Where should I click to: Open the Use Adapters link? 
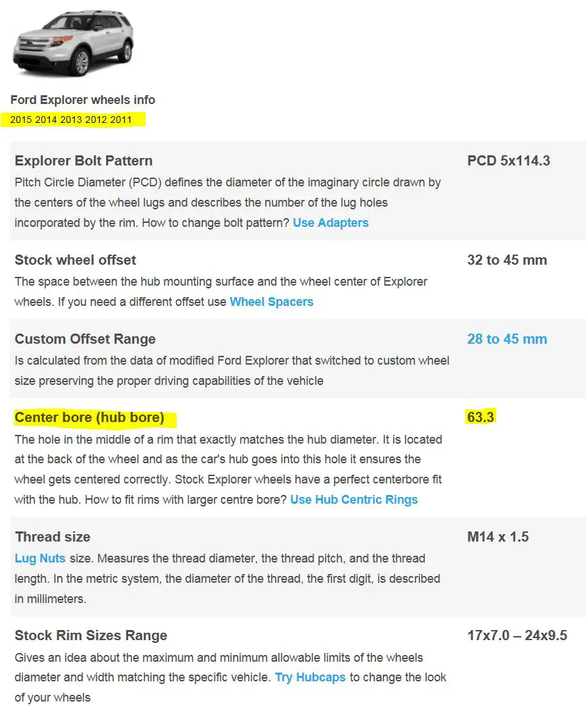(330, 223)
